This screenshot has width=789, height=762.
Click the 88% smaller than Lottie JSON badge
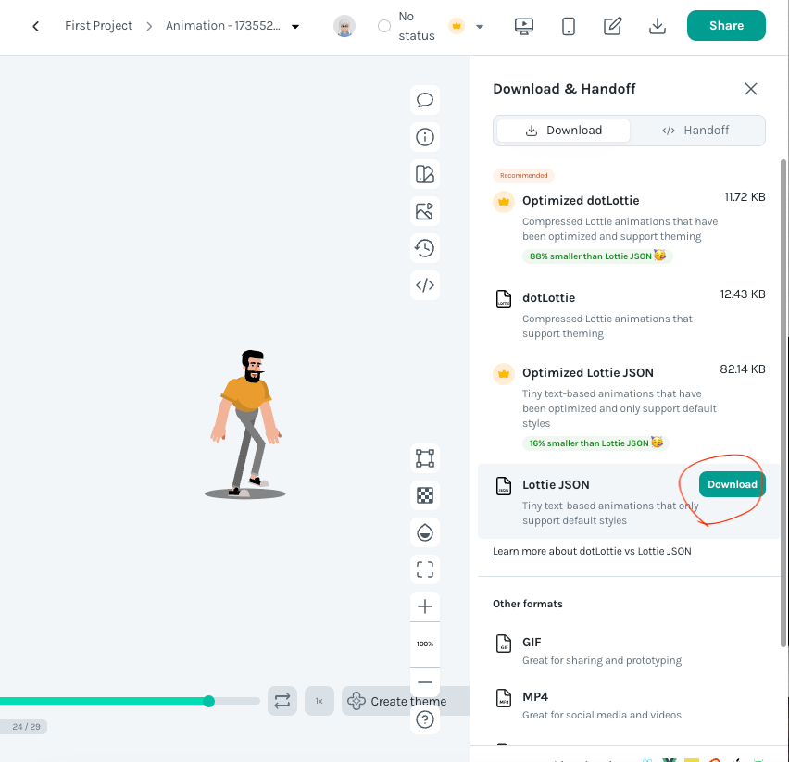597,256
